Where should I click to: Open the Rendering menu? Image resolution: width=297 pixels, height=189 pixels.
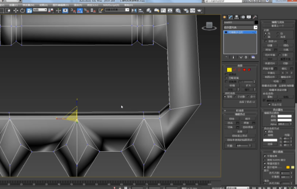[78, 5]
